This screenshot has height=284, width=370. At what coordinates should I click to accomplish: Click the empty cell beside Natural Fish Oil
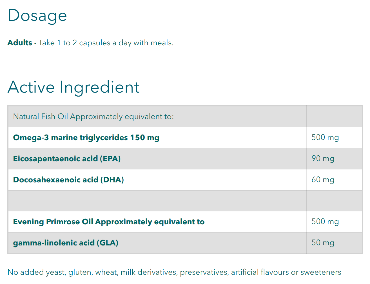pos(334,117)
